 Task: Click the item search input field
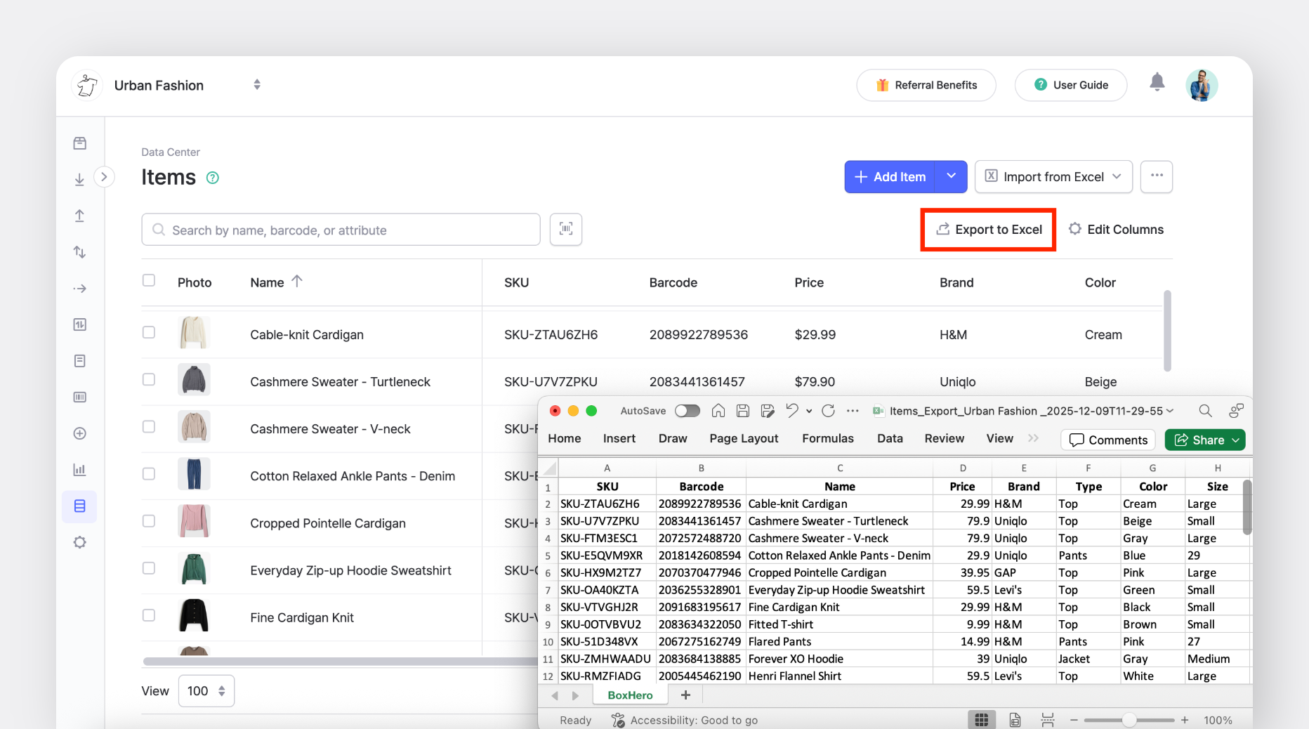point(341,230)
